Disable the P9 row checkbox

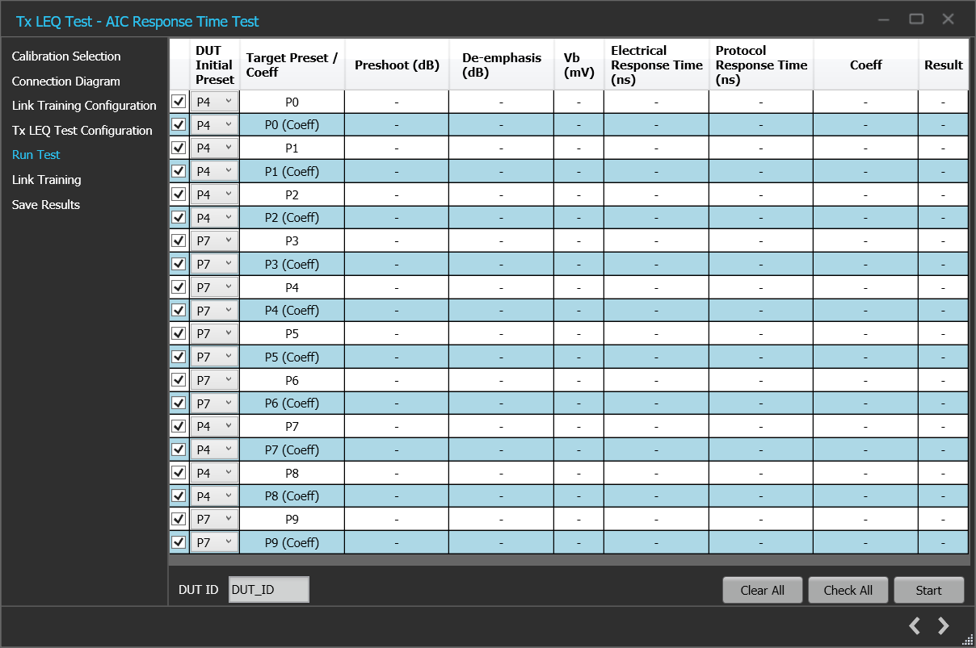point(178,519)
